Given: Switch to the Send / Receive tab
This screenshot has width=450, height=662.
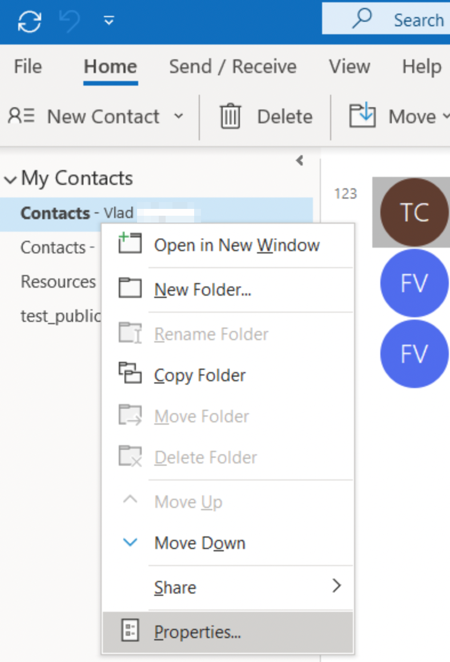Looking at the screenshot, I should (x=232, y=67).
